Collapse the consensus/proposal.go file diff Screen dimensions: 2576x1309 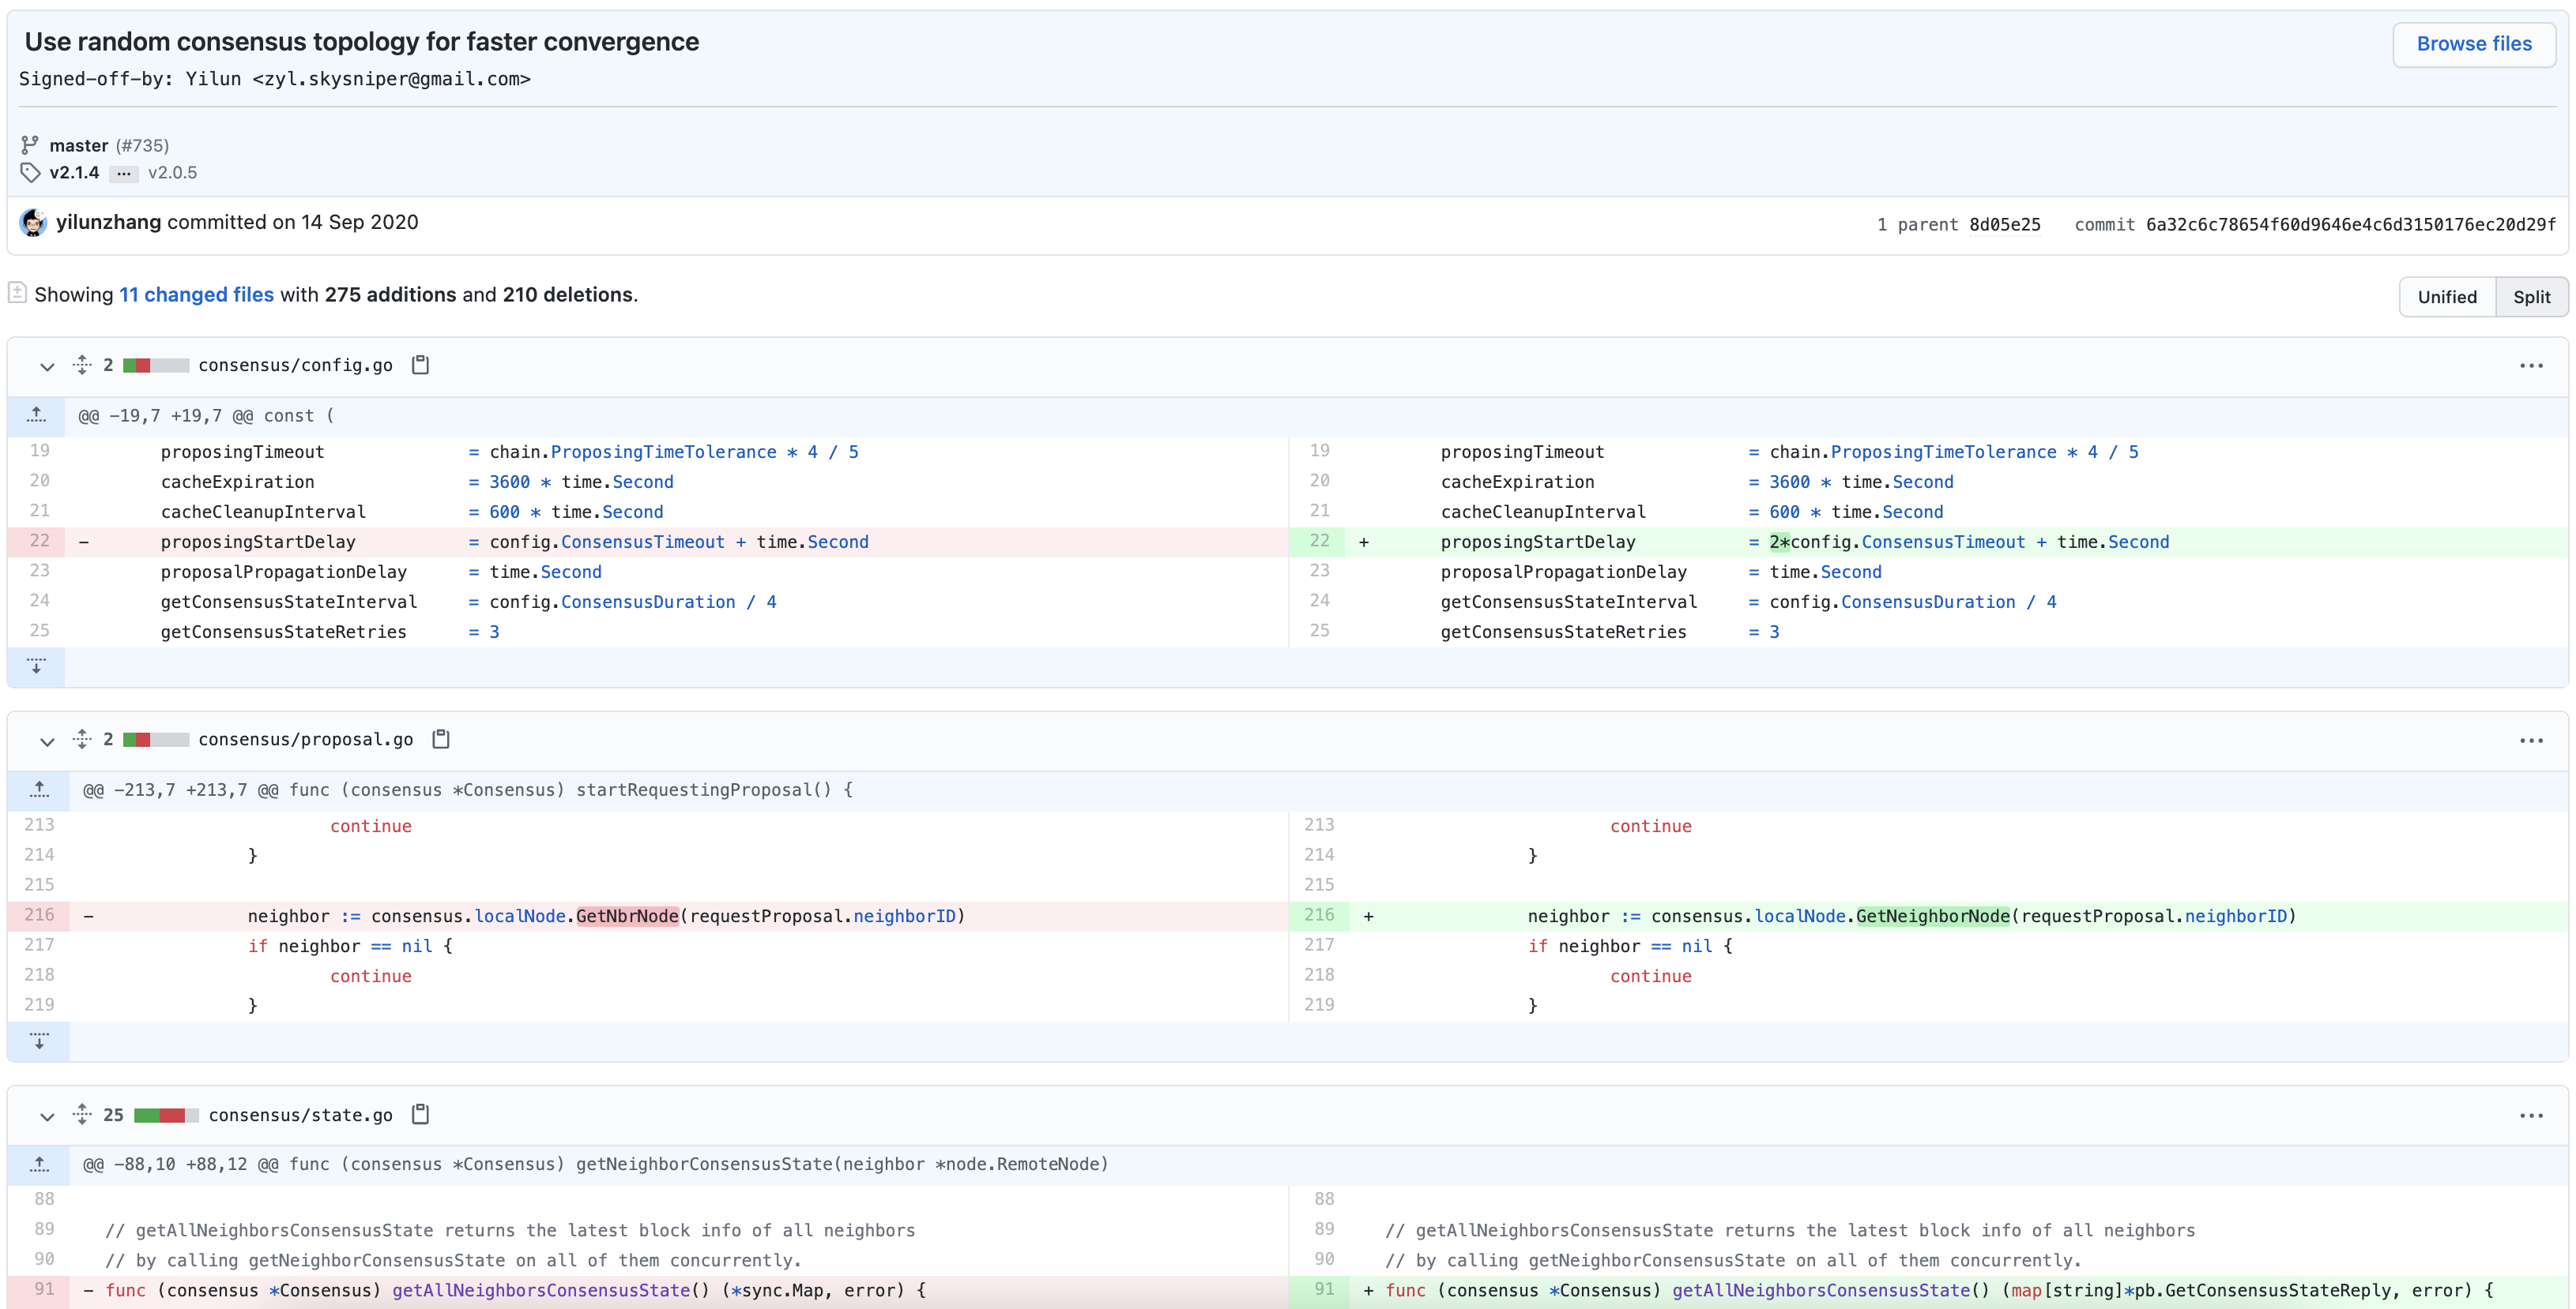coord(47,741)
